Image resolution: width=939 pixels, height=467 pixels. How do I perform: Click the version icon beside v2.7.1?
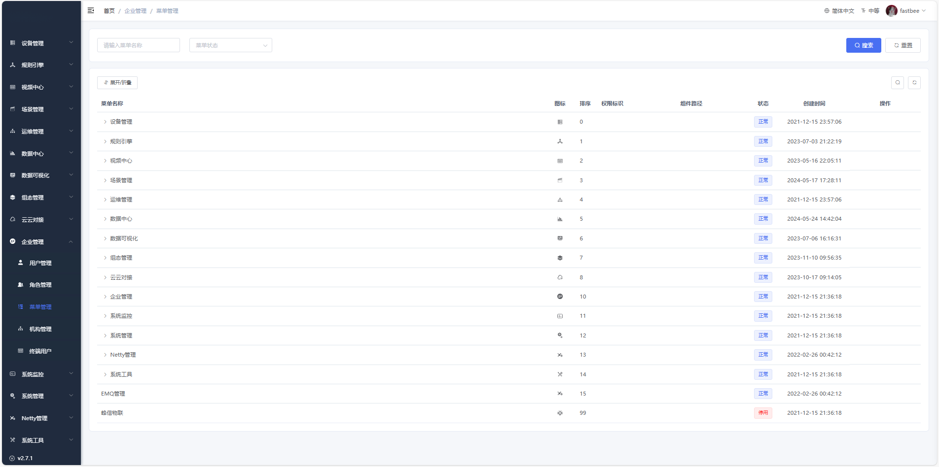(x=12, y=458)
